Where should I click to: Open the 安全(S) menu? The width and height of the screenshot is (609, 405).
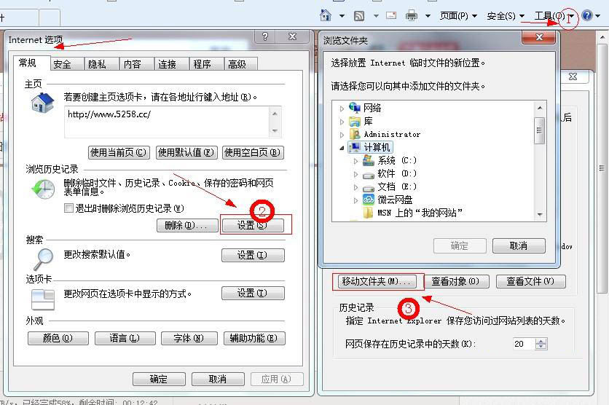[x=506, y=16]
